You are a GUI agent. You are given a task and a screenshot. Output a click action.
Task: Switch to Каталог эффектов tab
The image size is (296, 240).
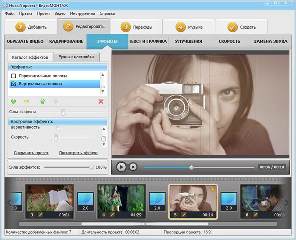pyautogui.click(x=30, y=57)
